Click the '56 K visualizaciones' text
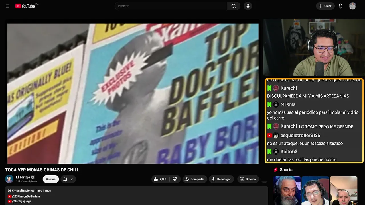Viewport: 365px width, 205px height. 21,190
